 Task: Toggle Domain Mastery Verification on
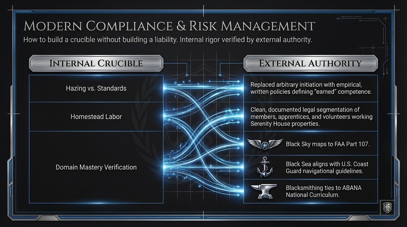coord(96,167)
